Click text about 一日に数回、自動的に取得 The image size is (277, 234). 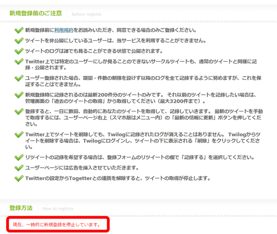coord(144,117)
